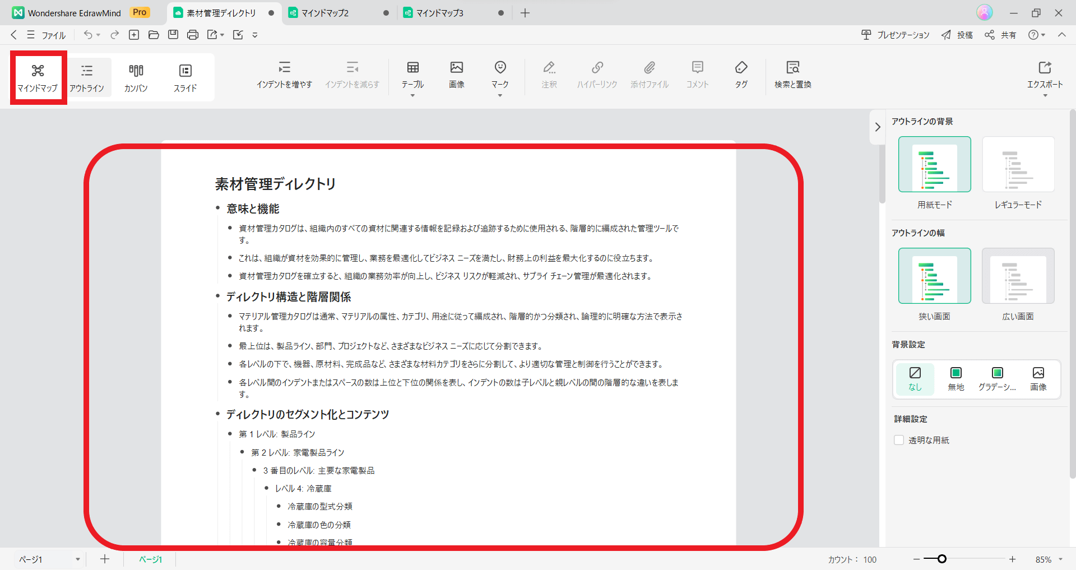Start プレゼンテーション mode
Image resolution: width=1076 pixels, height=570 pixels.
click(x=895, y=35)
